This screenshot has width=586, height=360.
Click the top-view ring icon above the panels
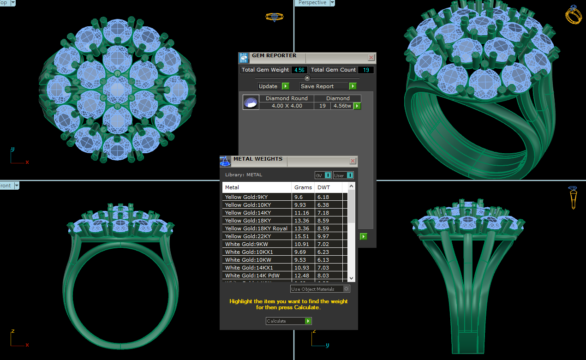click(x=274, y=17)
